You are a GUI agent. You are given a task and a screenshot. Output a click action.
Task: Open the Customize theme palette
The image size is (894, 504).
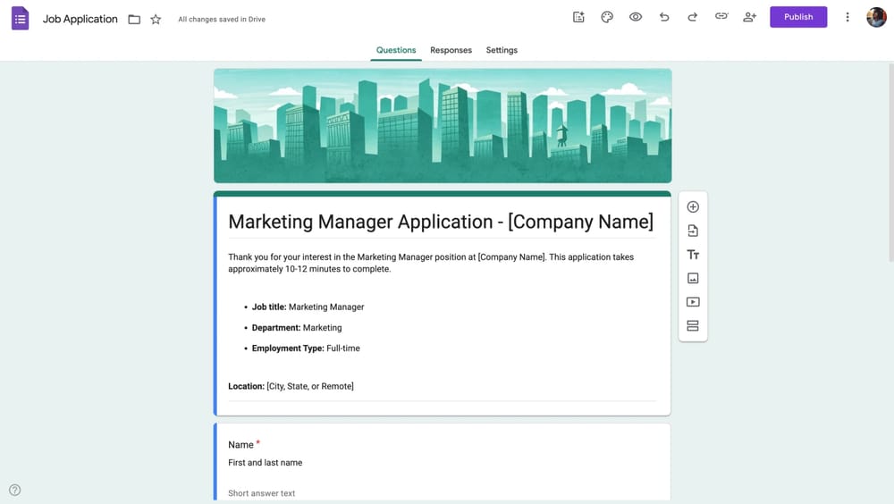[607, 17]
